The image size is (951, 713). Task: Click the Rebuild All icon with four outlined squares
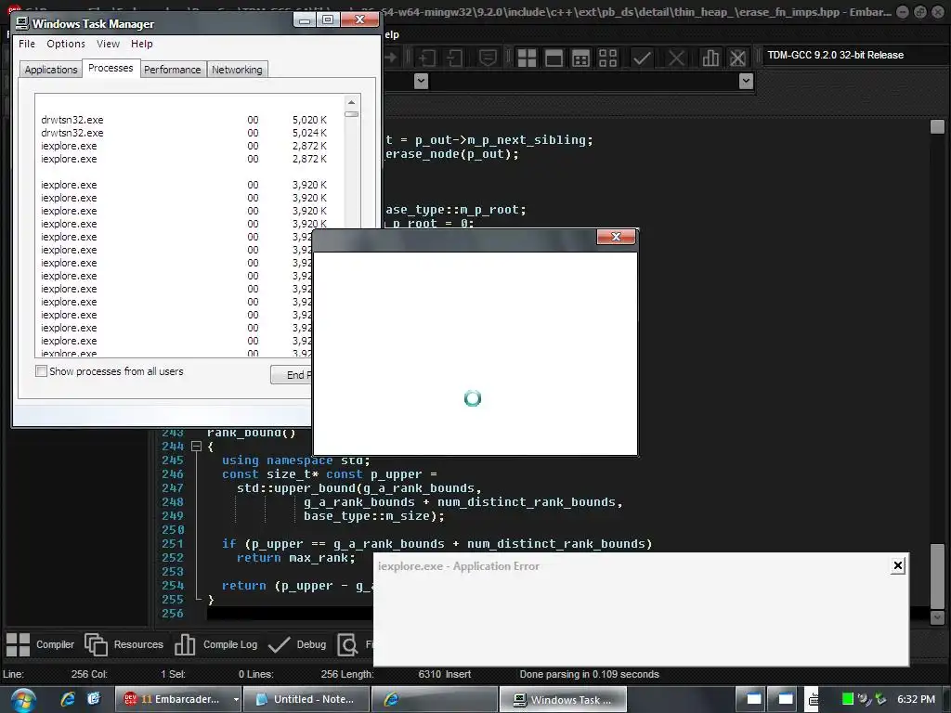pyautogui.click(x=607, y=58)
